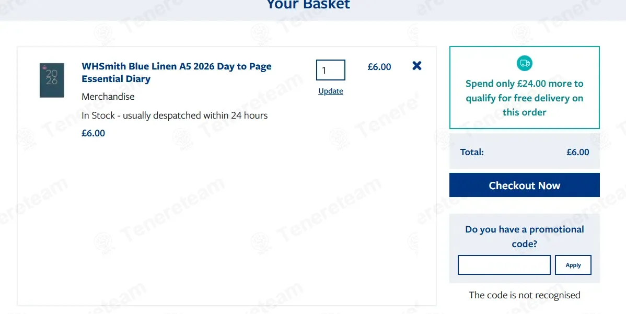626x314 pixels.
Task: Apply the promotional code
Action: (573, 265)
